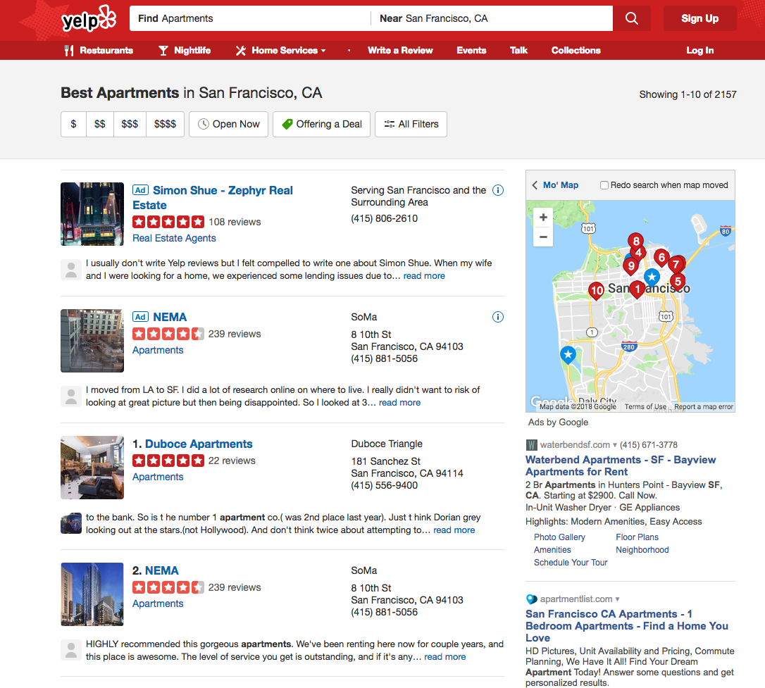Image resolution: width=765 pixels, height=688 pixels.
Task: Click the star rating of NEMA ad
Action: 168,334
